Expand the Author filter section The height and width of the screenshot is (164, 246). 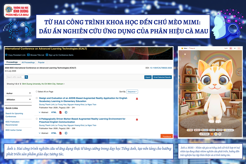coord(18,93)
